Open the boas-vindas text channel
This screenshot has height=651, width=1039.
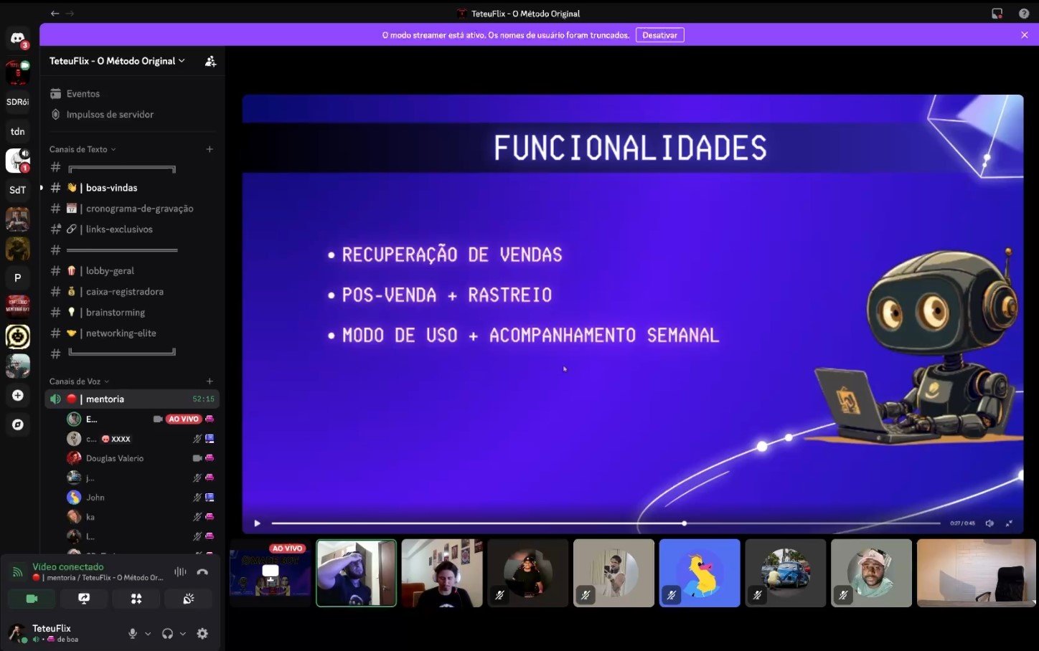click(x=111, y=188)
